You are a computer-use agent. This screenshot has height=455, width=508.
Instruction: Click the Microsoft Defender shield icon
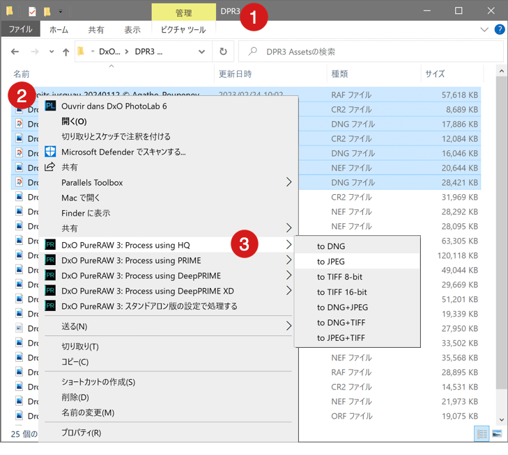50,152
